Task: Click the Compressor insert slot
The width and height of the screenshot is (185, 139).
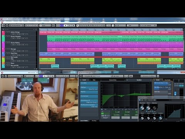Action: coord(89,97)
